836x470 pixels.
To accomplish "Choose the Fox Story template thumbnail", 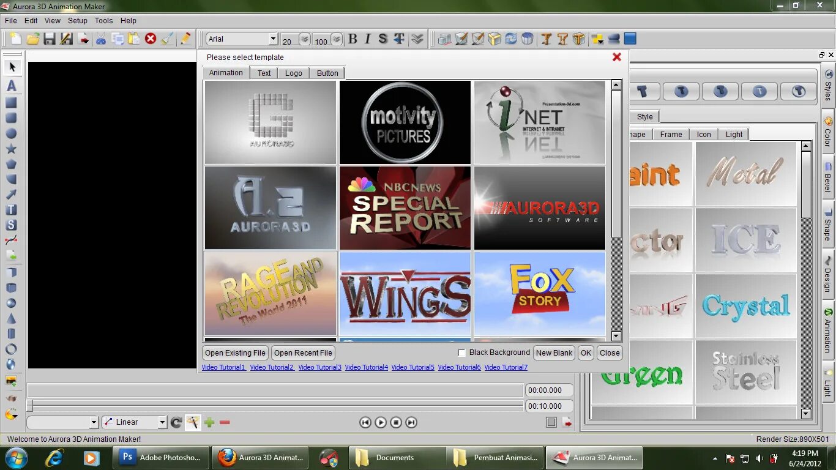I will [540, 293].
